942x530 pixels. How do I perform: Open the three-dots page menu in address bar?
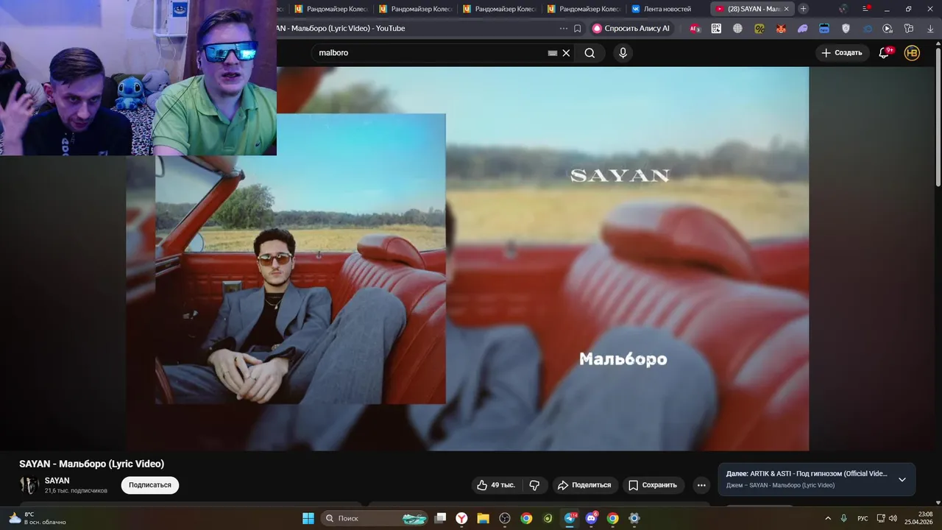[x=564, y=29]
